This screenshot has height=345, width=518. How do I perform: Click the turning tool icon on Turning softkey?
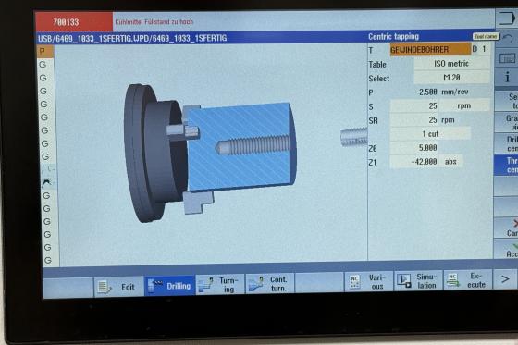tap(206, 285)
